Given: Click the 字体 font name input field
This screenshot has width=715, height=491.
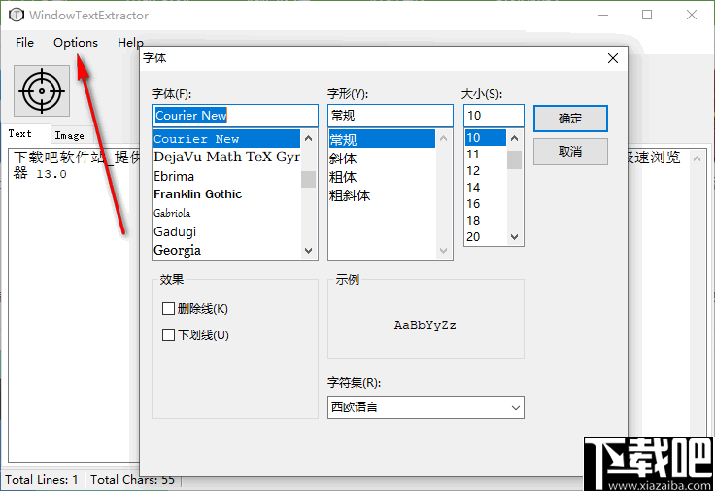Looking at the screenshot, I should pyautogui.click(x=235, y=116).
